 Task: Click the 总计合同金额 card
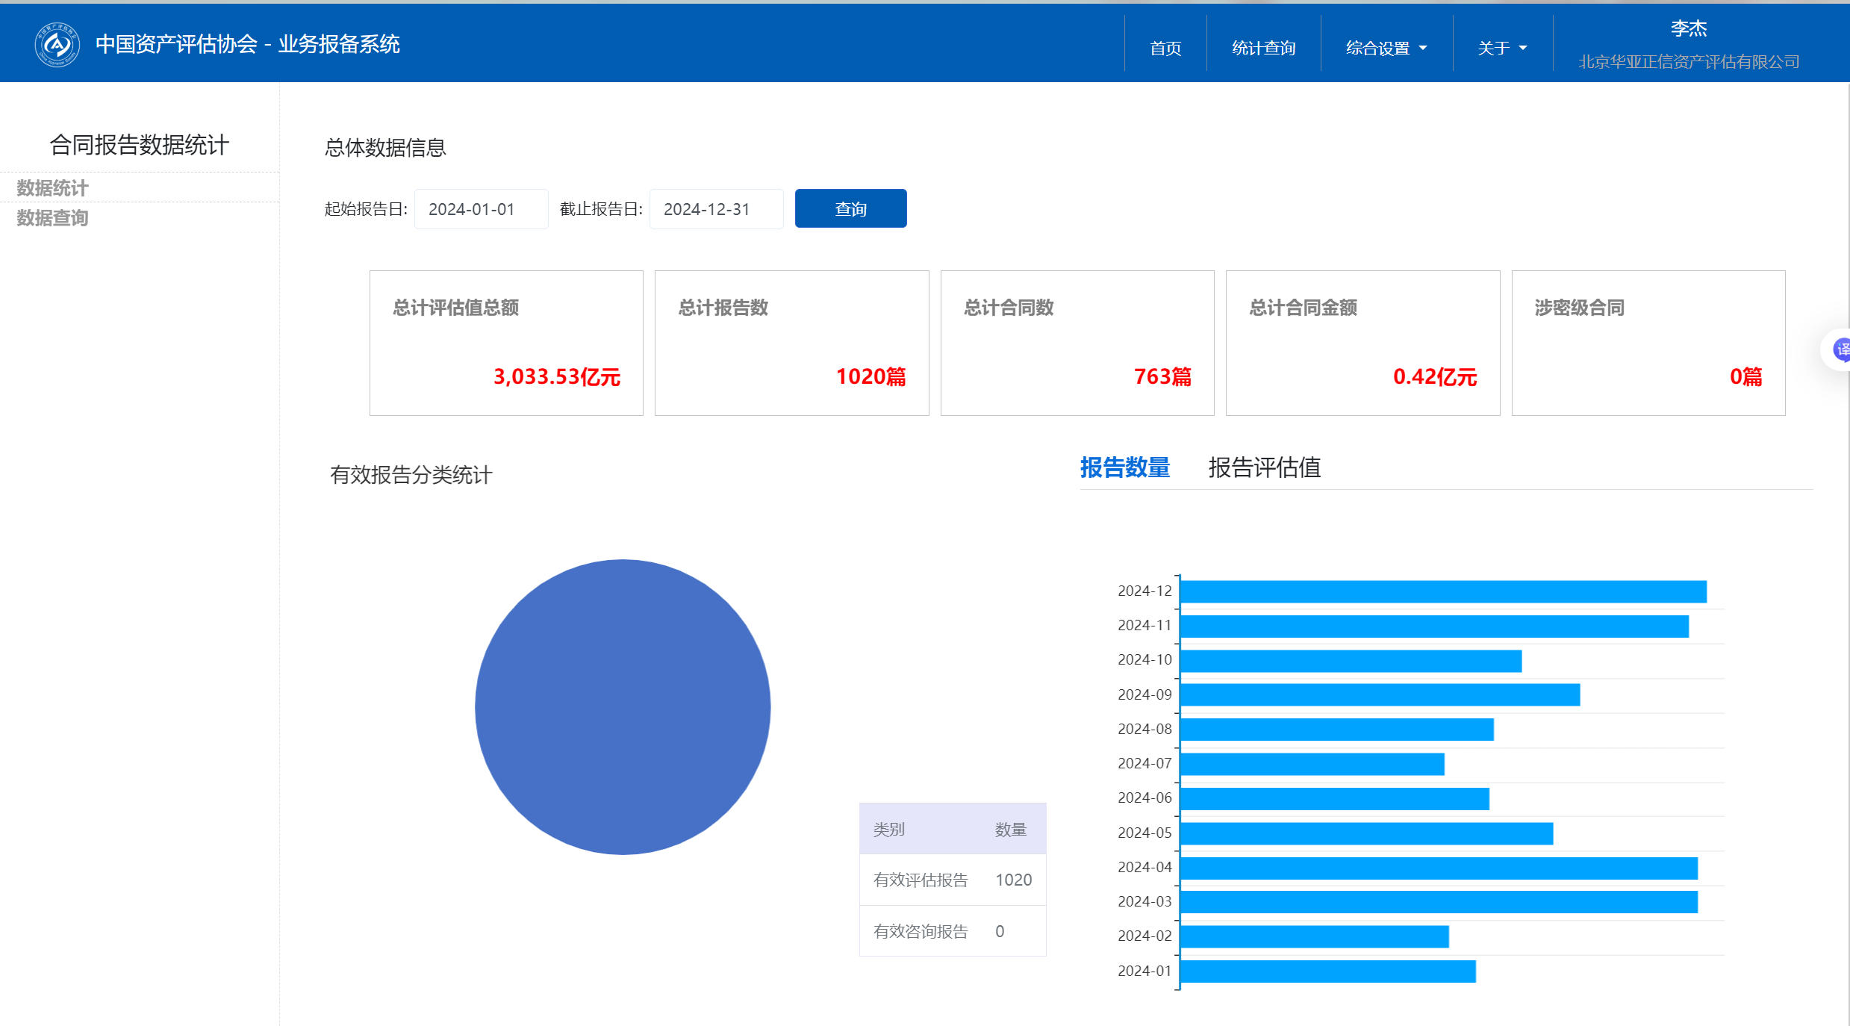click(1362, 343)
